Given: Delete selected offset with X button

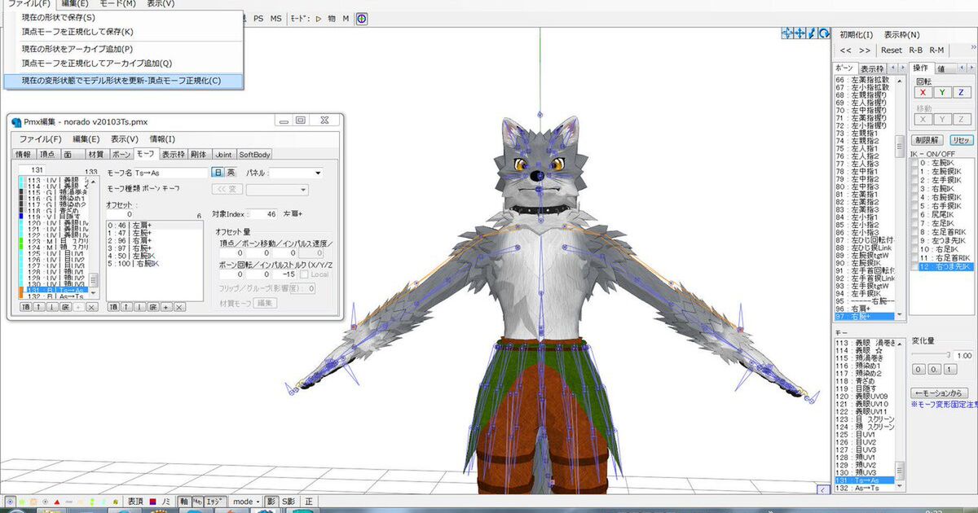Looking at the screenshot, I should point(178,307).
